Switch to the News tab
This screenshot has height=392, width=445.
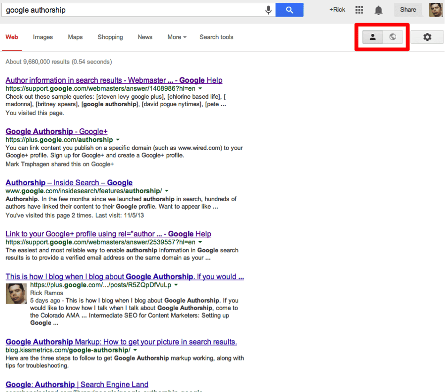click(x=145, y=37)
